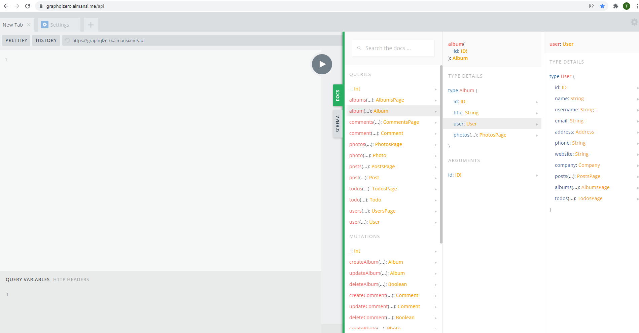The image size is (639, 333).
Task: Click the browser reload page icon
Action: (28, 6)
